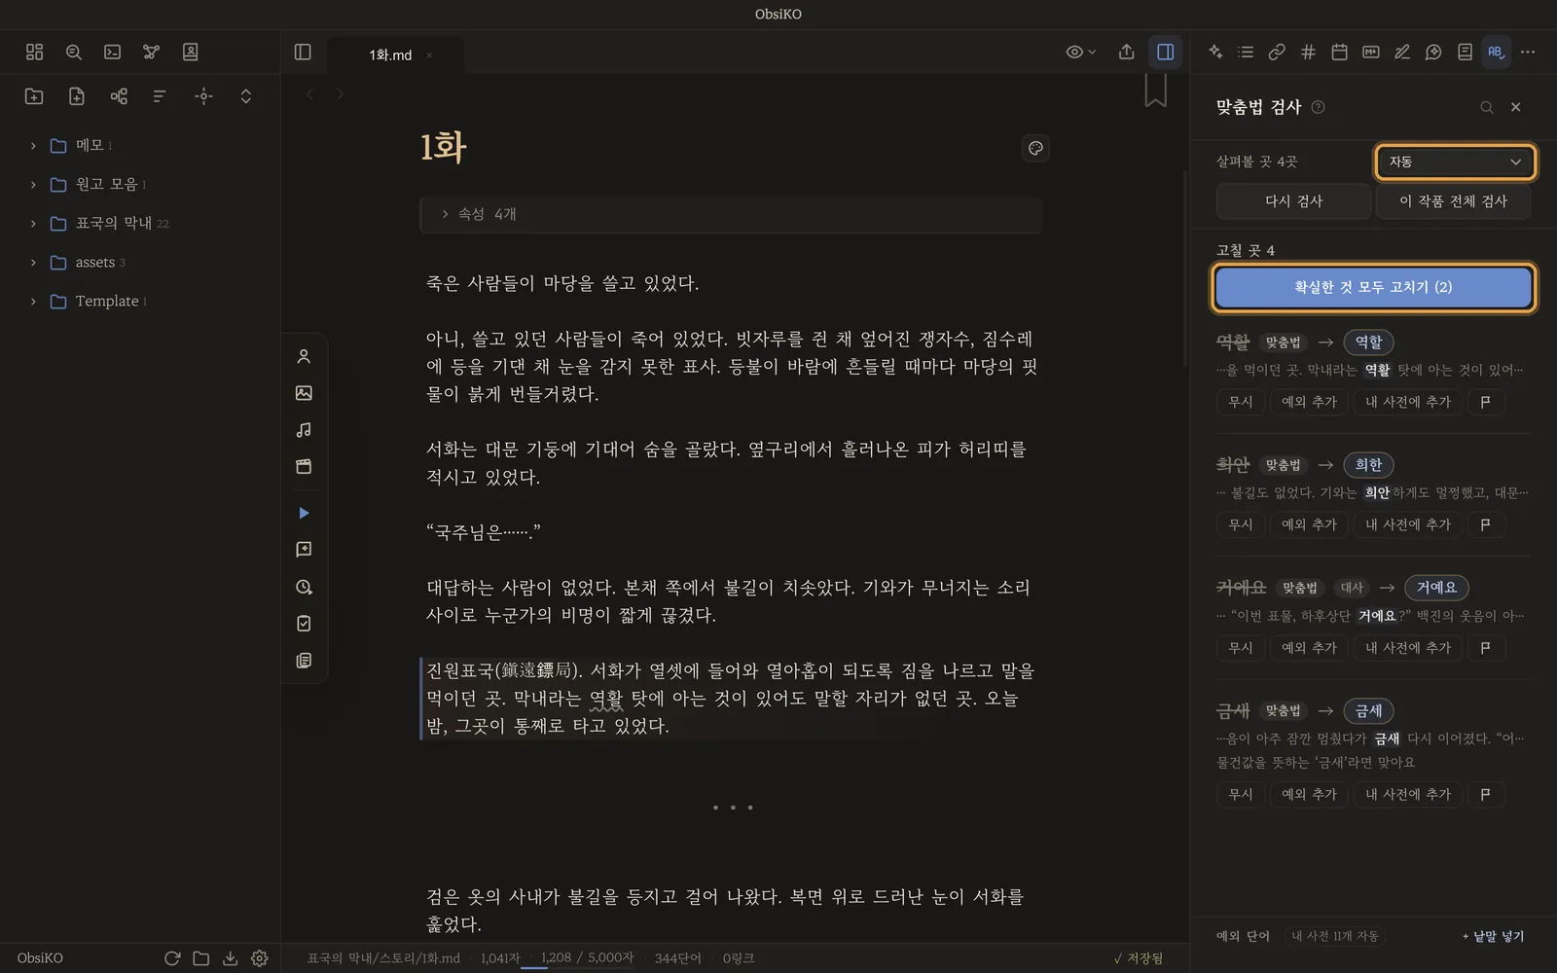Open the calendar panel icon
This screenshot has width=1557, height=973.
point(1339,53)
